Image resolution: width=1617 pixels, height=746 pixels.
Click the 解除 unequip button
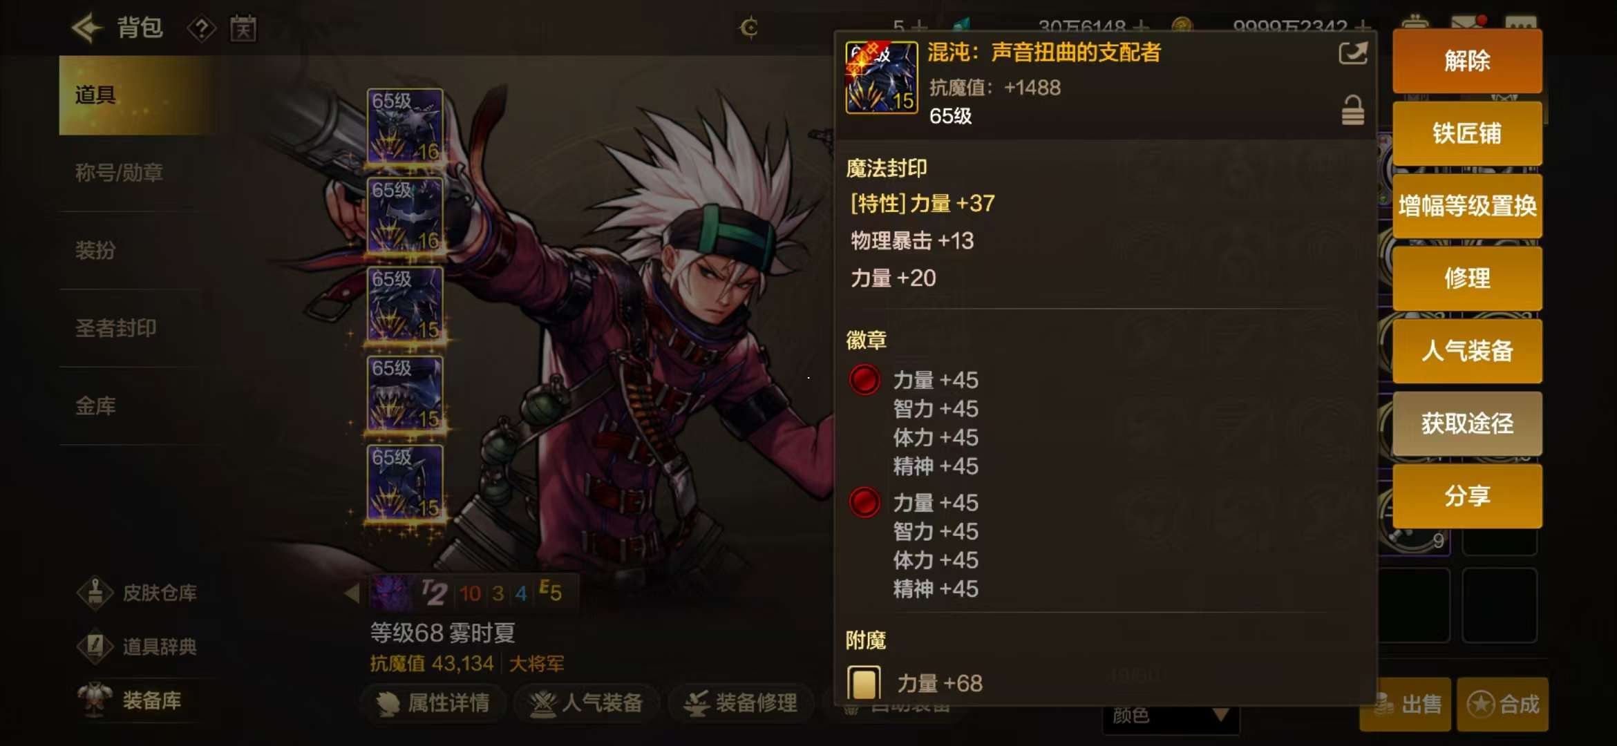[x=1467, y=61]
